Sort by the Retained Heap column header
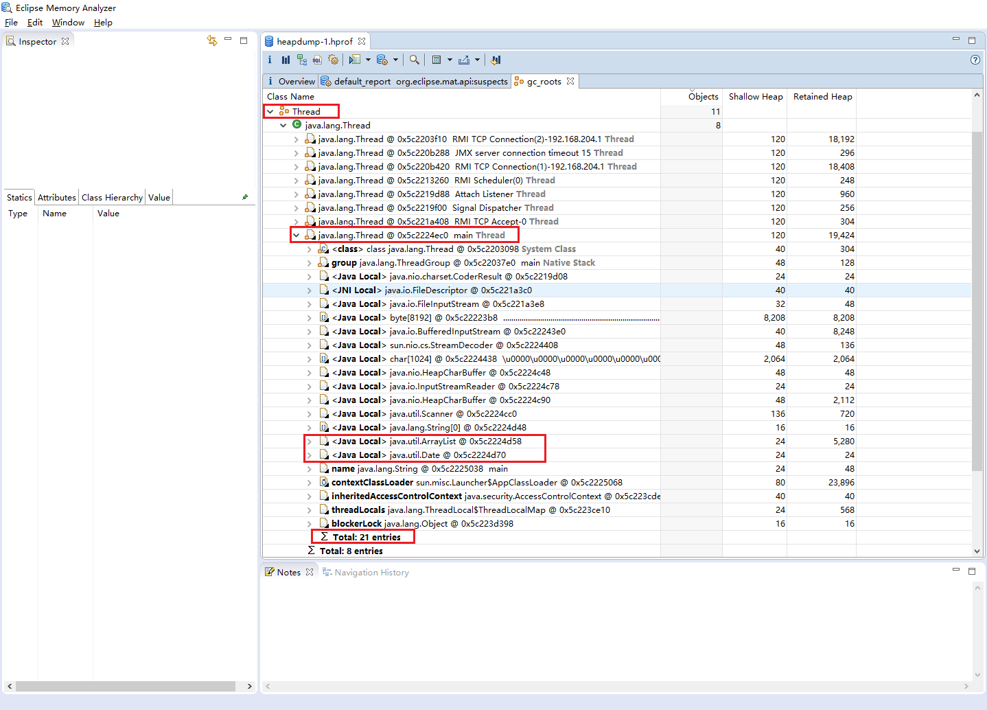 pyautogui.click(x=822, y=97)
